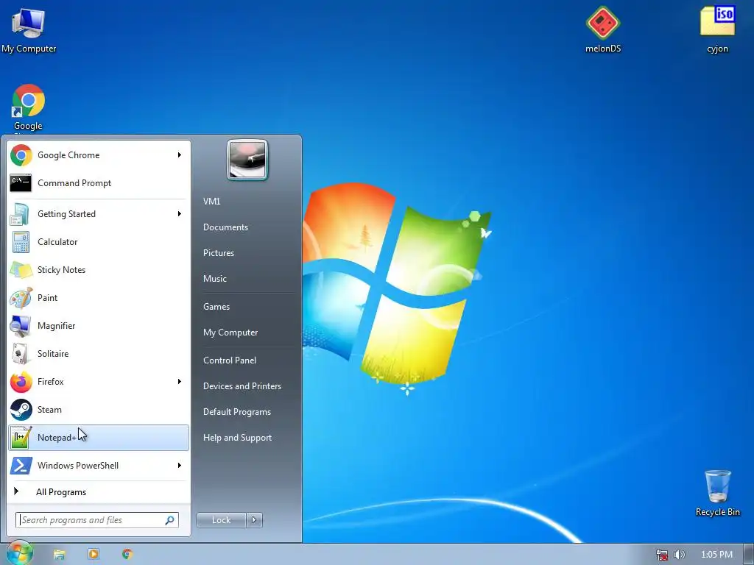
Task: Open Devices and Printers
Action: (x=247, y=386)
